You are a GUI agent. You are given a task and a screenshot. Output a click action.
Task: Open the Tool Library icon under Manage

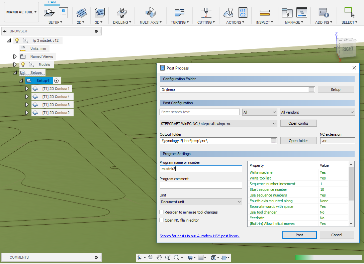286,13
